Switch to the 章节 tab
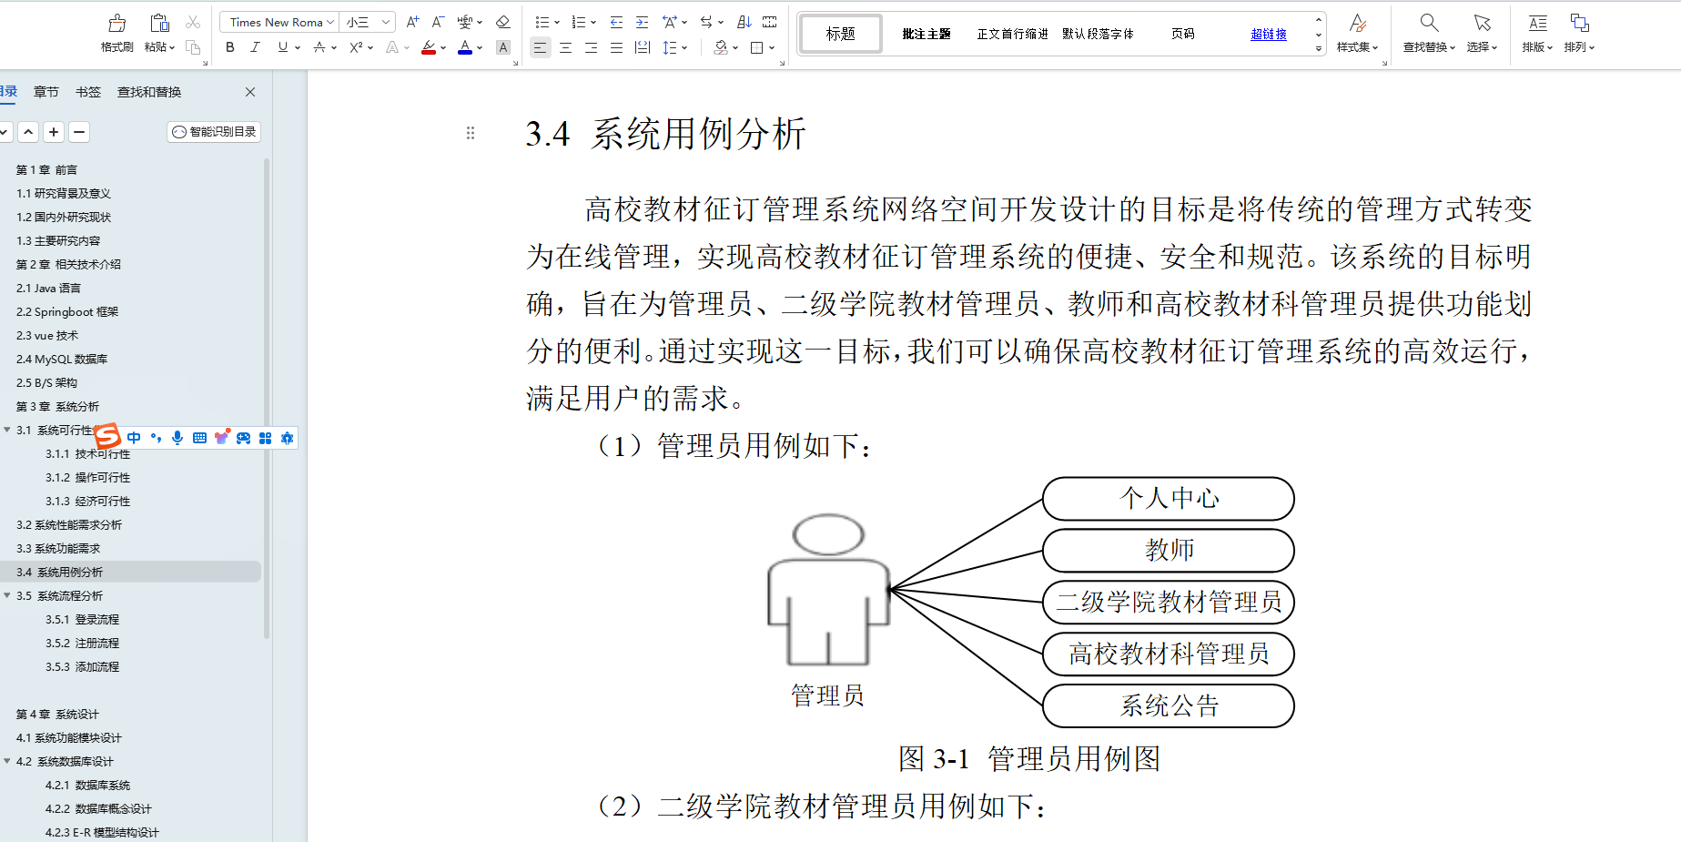 (46, 91)
